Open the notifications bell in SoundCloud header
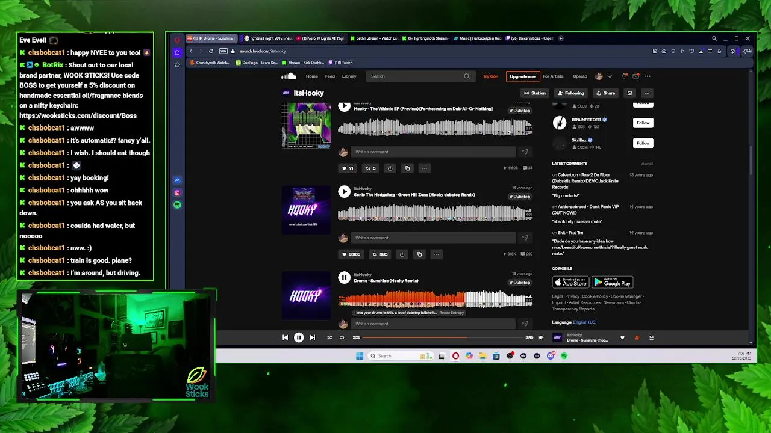The image size is (771, 433). pyautogui.click(x=624, y=76)
